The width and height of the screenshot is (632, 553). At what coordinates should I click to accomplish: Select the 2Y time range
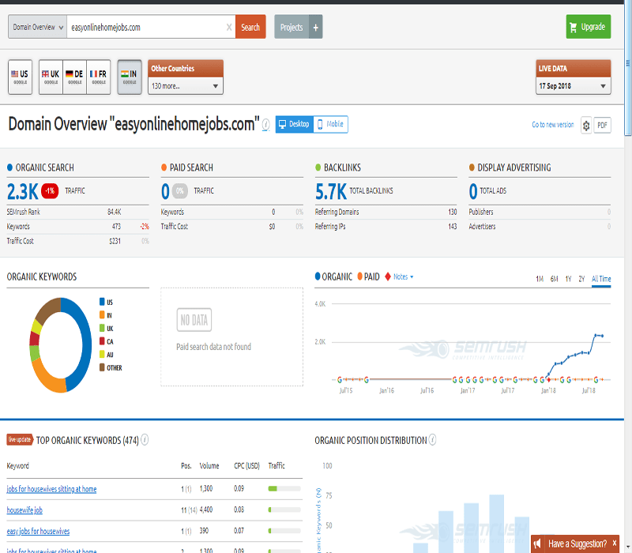(x=581, y=279)
